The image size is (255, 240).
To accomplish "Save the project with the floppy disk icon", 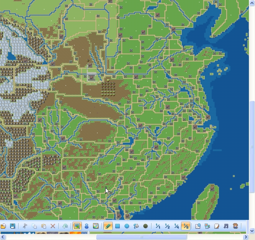I will point(13,226).
